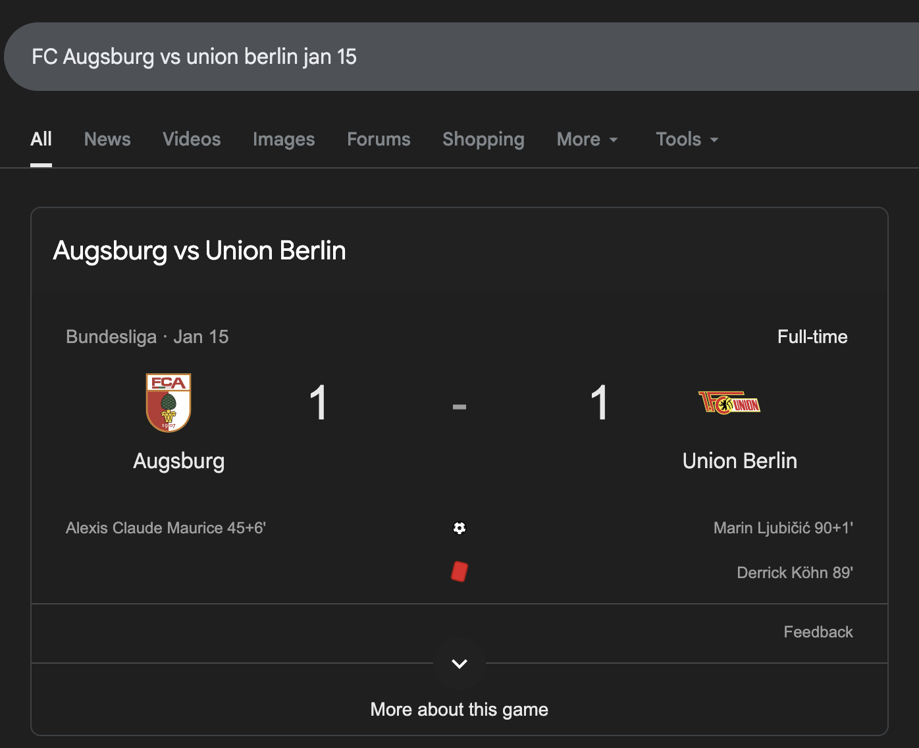The image size is (919, 748).
Task: Open the More search filters dropdown
Action: click(587, 140)
